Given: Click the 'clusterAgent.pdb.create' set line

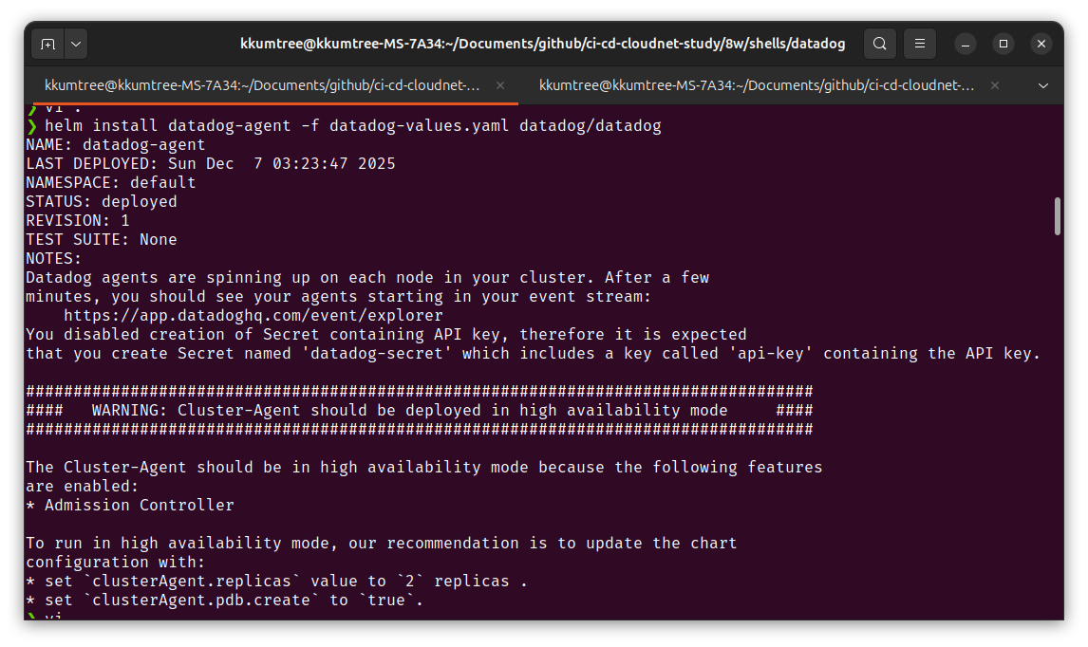Looking at the screenshot, I should point(226,600).
